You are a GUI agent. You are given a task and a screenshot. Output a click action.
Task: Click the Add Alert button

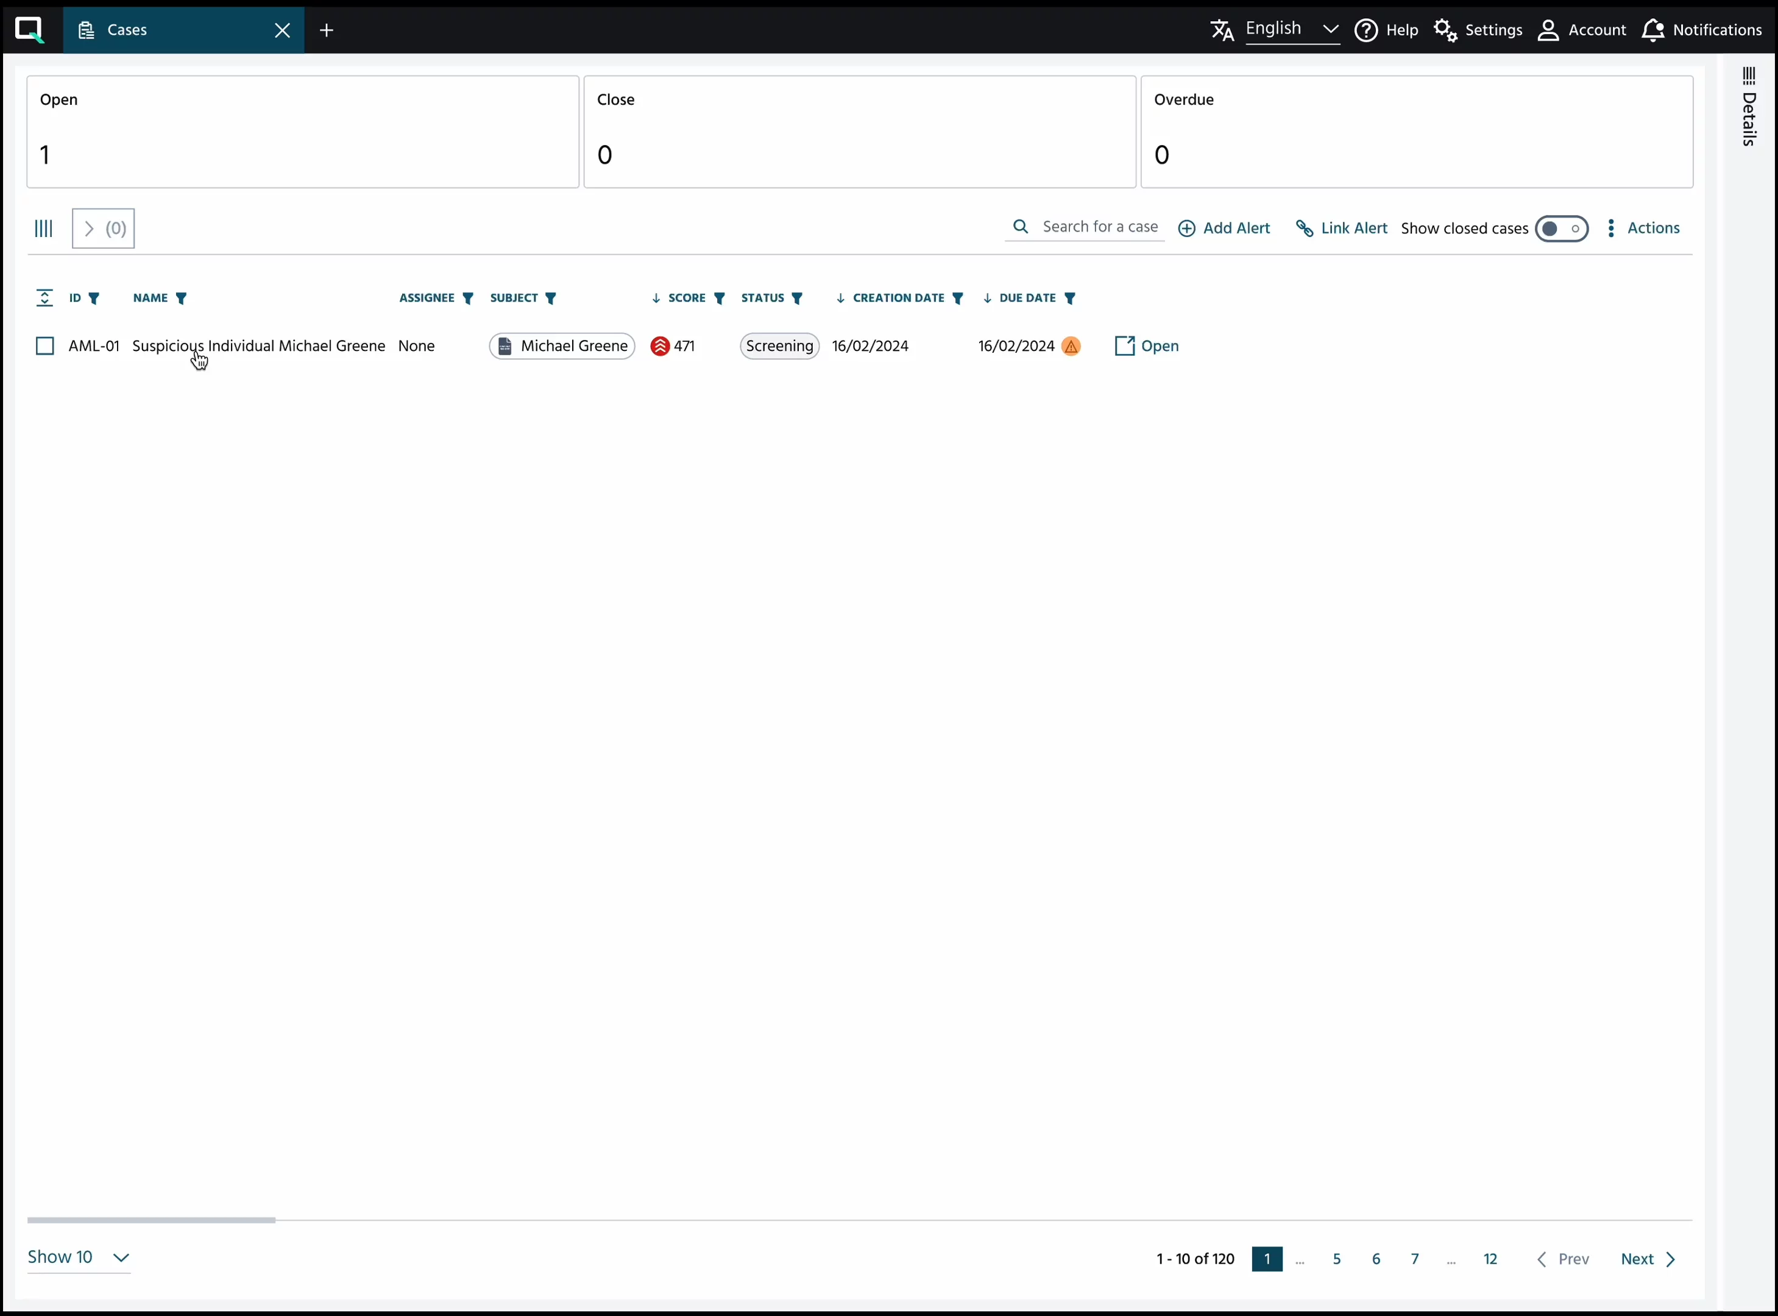1224,228
